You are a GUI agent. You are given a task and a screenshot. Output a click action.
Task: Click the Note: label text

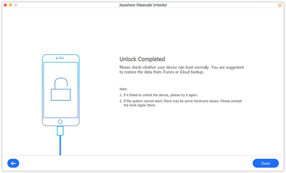click(x=124, y=89)
